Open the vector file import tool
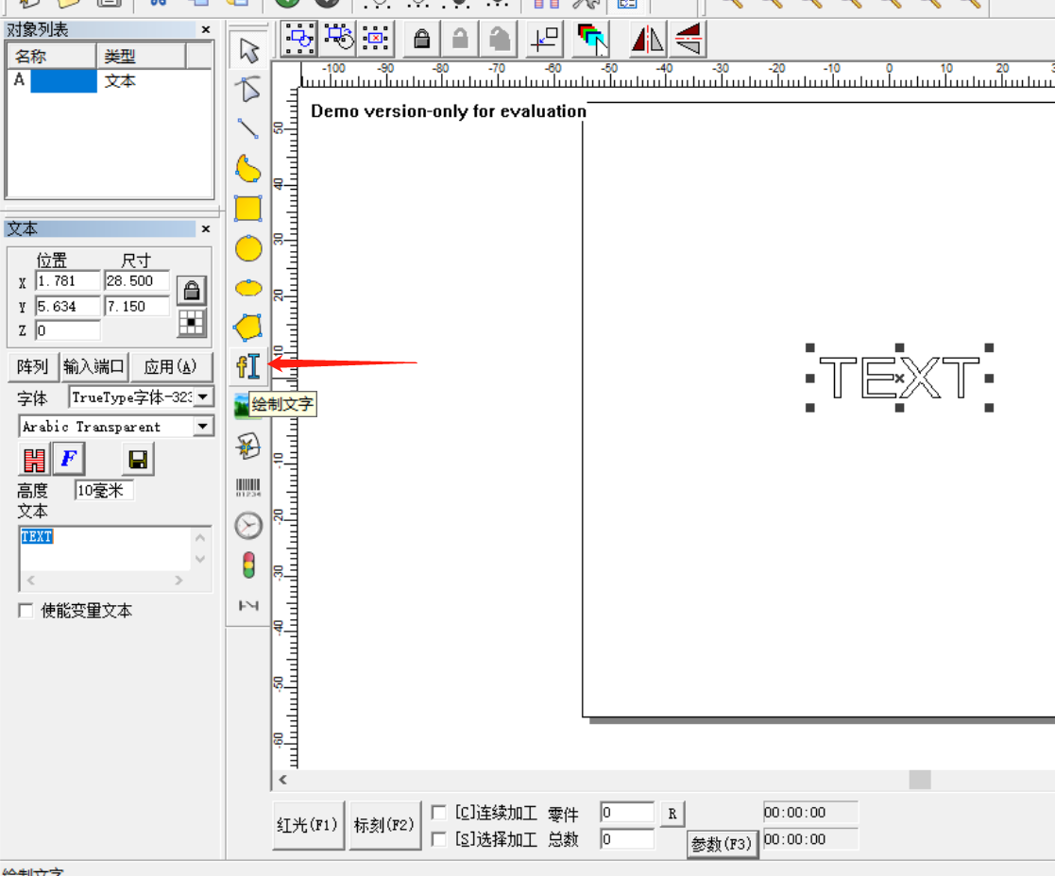 coord(248,446)
